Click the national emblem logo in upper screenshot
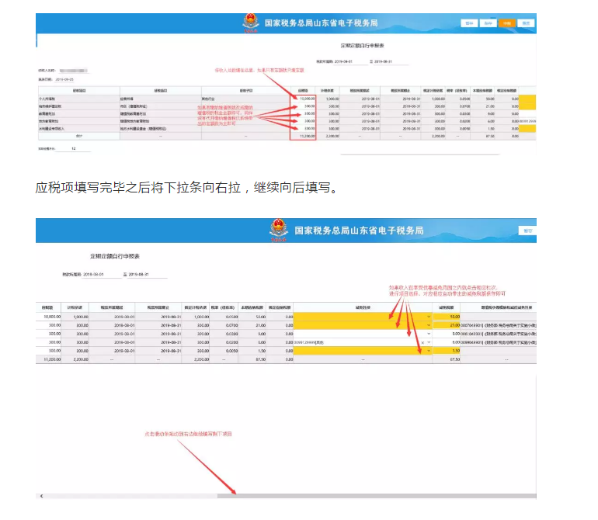The width and height of the screenshot is (598, 520). (251, 23)
